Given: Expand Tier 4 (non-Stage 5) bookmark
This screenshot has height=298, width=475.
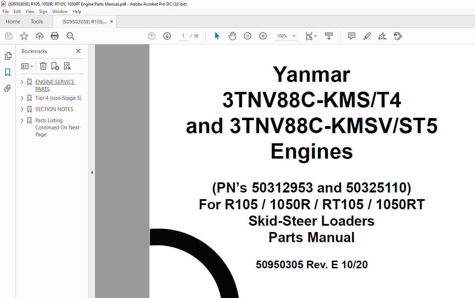Looking at the screenshot, I should coord(22,98).
